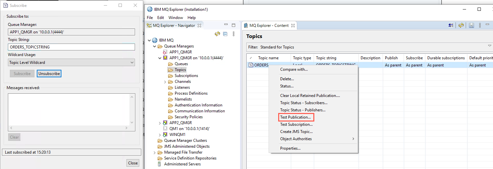The height and width of the screenshot is (169, 493).
Task: Expand the Channels folder
Action: point(165,82)
